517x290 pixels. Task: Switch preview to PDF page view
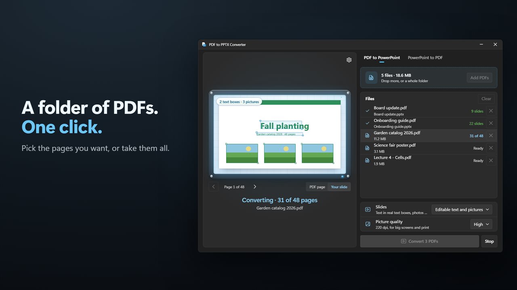[x=317, y=187]
